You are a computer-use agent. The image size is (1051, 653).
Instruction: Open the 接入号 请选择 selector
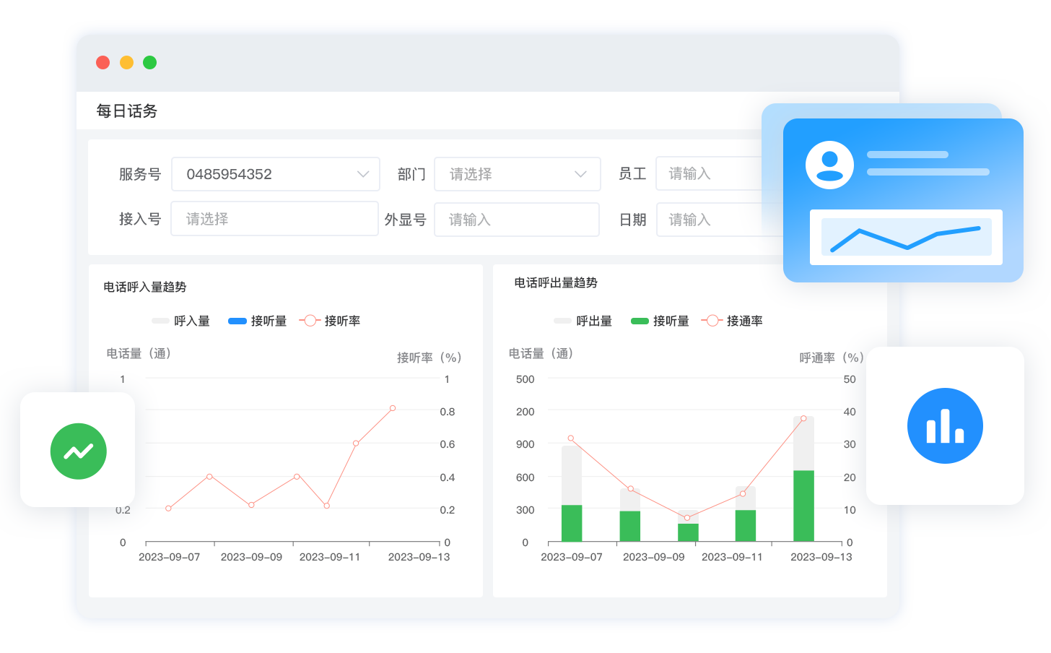(274, 219)
